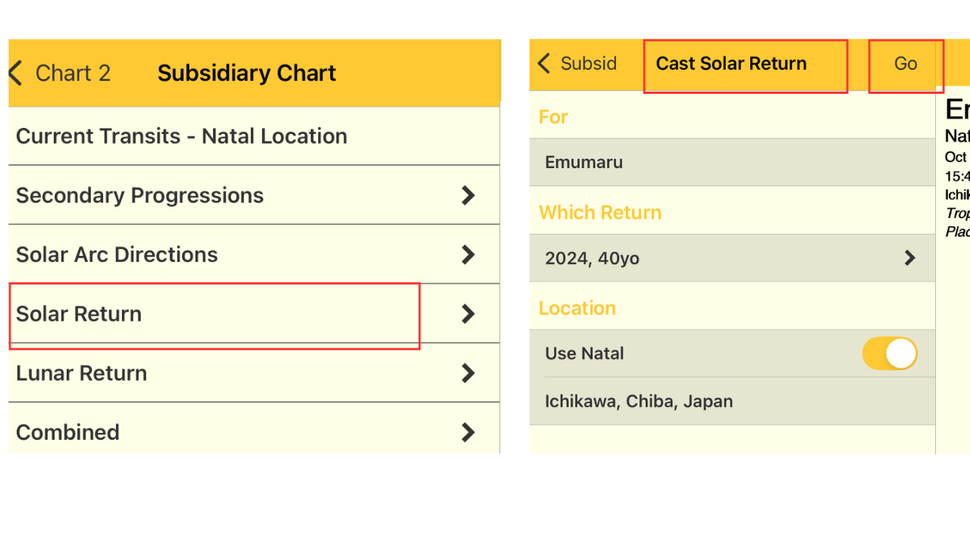This screenshot has width=970, height=545.
Task: Click the arrow icon on Secondary Progressions row
Action: [x=468, y=195]
